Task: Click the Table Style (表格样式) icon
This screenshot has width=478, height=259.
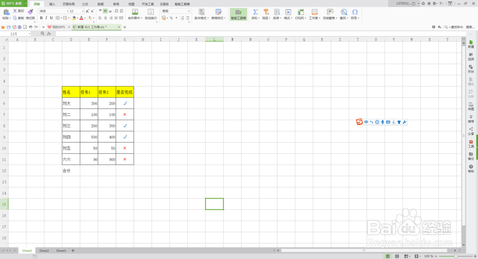Action: (x=218, y=12)
